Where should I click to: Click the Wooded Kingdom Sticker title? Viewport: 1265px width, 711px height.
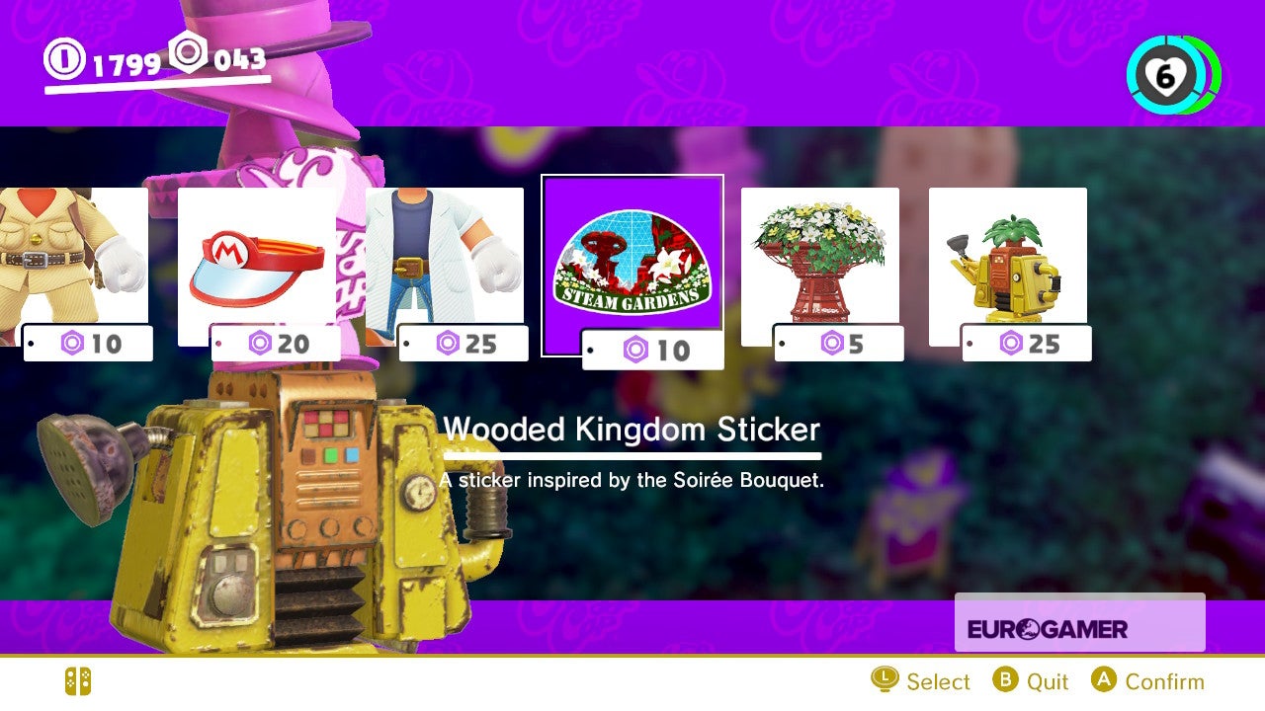pyautogui.click(x=632, y=430)
